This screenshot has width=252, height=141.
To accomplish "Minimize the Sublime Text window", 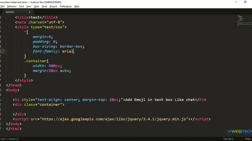I will pyautogui.click(x=236, y=2).
